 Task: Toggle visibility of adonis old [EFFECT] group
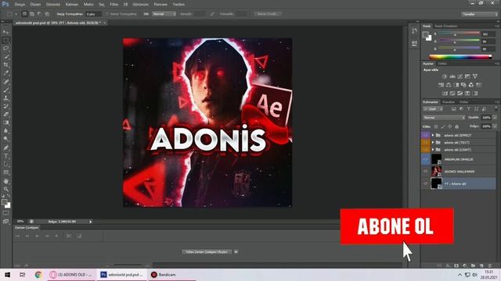tap(425, 135)
